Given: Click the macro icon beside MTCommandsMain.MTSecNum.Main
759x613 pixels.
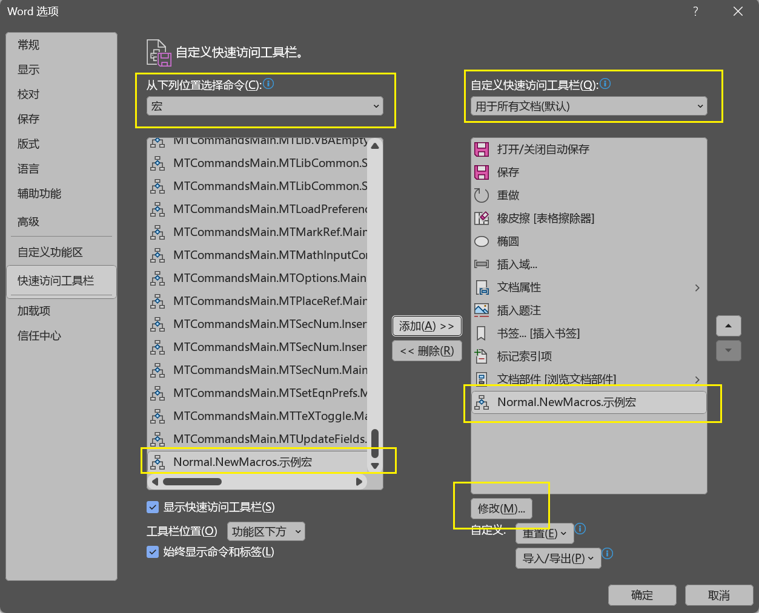Looking at the screenshot, I should [x=157, y=370].
